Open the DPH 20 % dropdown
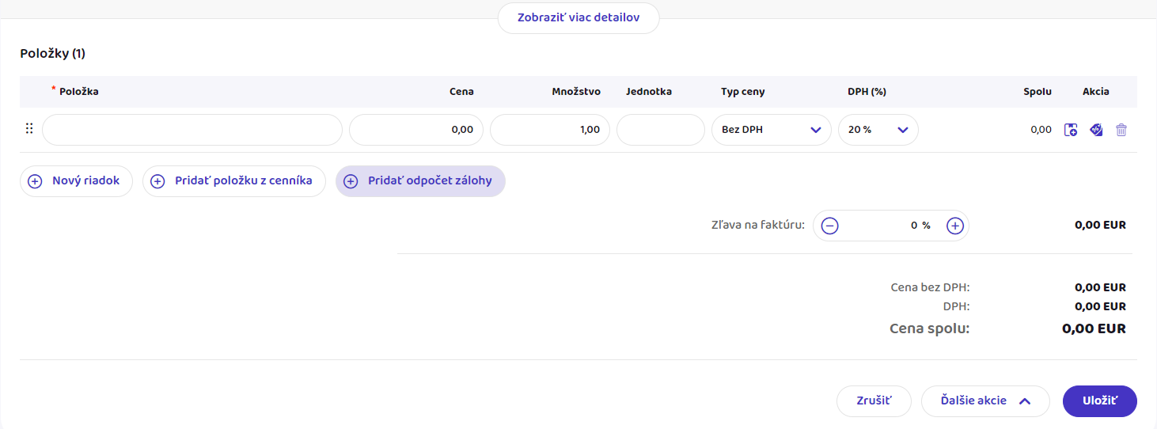The width and height of the screenshot is (1157, 429). (878, 130)
